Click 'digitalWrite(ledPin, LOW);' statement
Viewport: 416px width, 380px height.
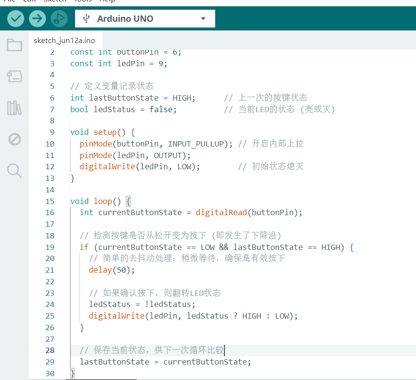click(140, 166)
